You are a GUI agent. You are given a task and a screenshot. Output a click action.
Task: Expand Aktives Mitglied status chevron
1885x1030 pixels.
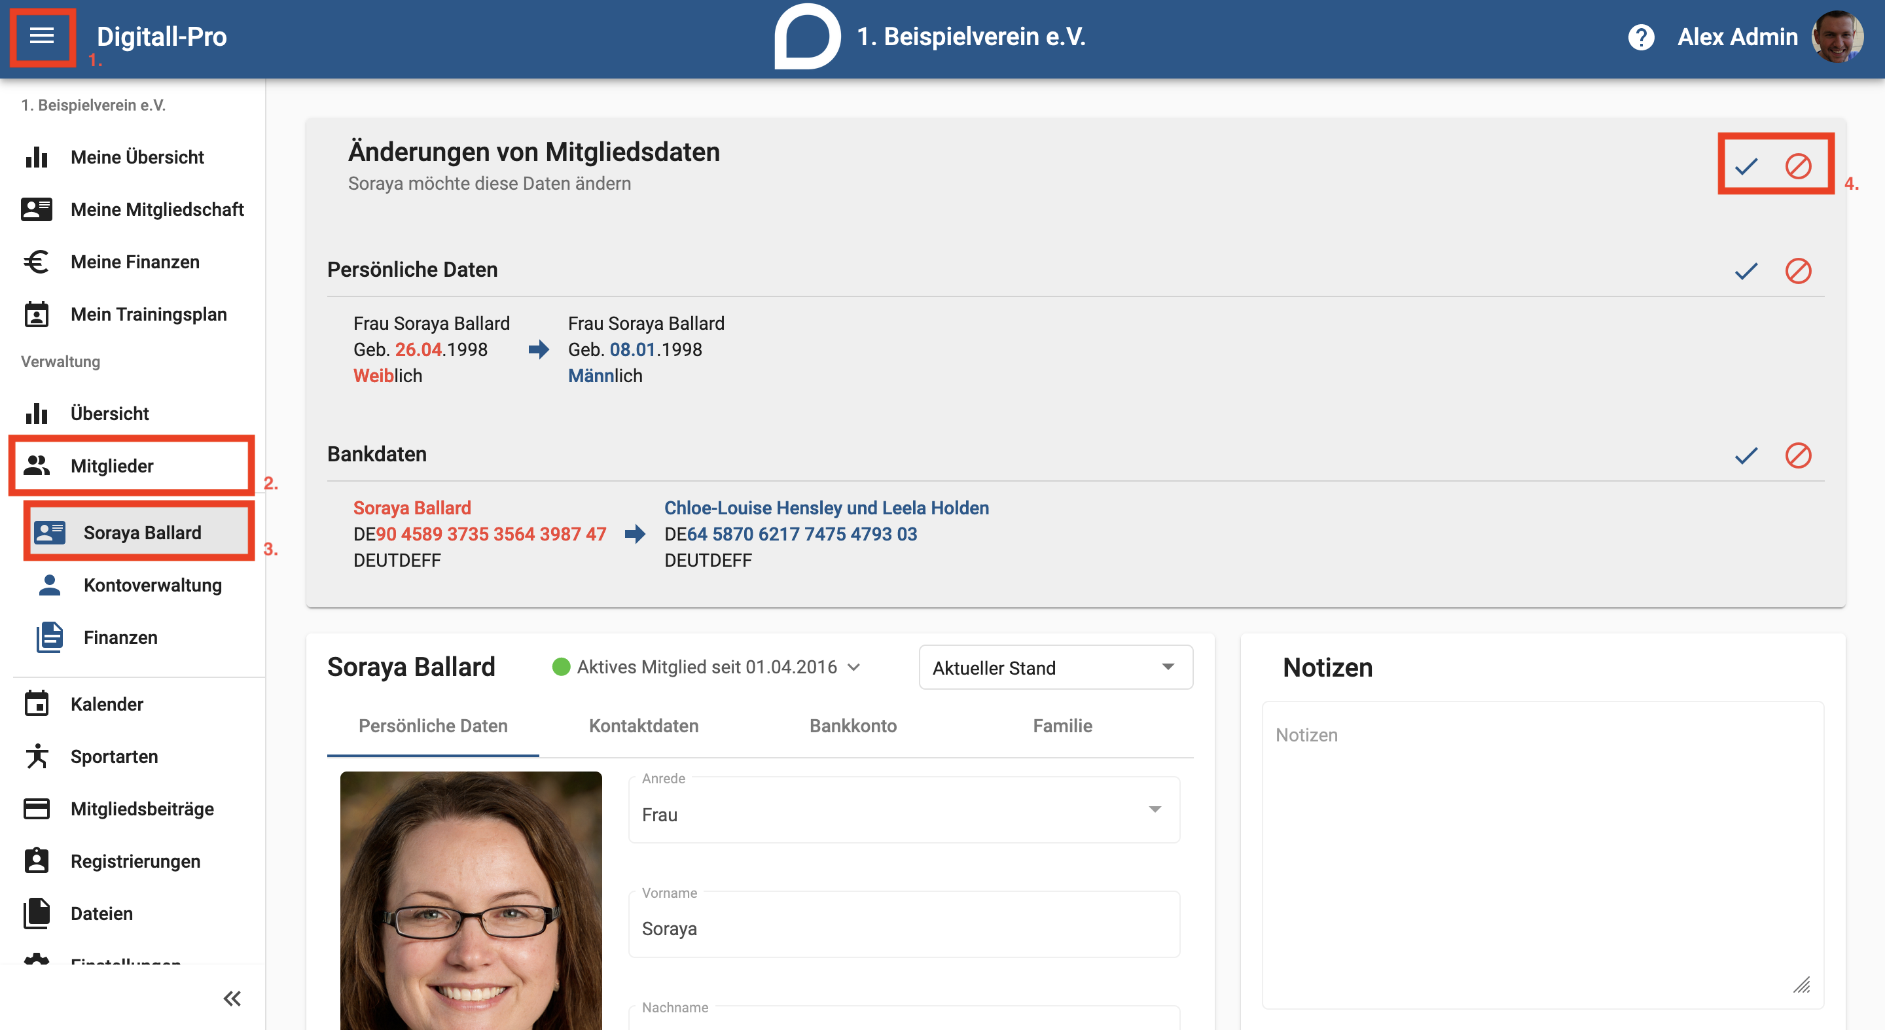tap(854, 667)
